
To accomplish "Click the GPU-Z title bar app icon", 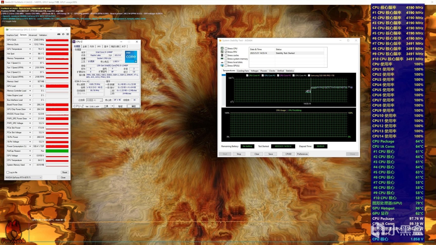I will 7,30.
